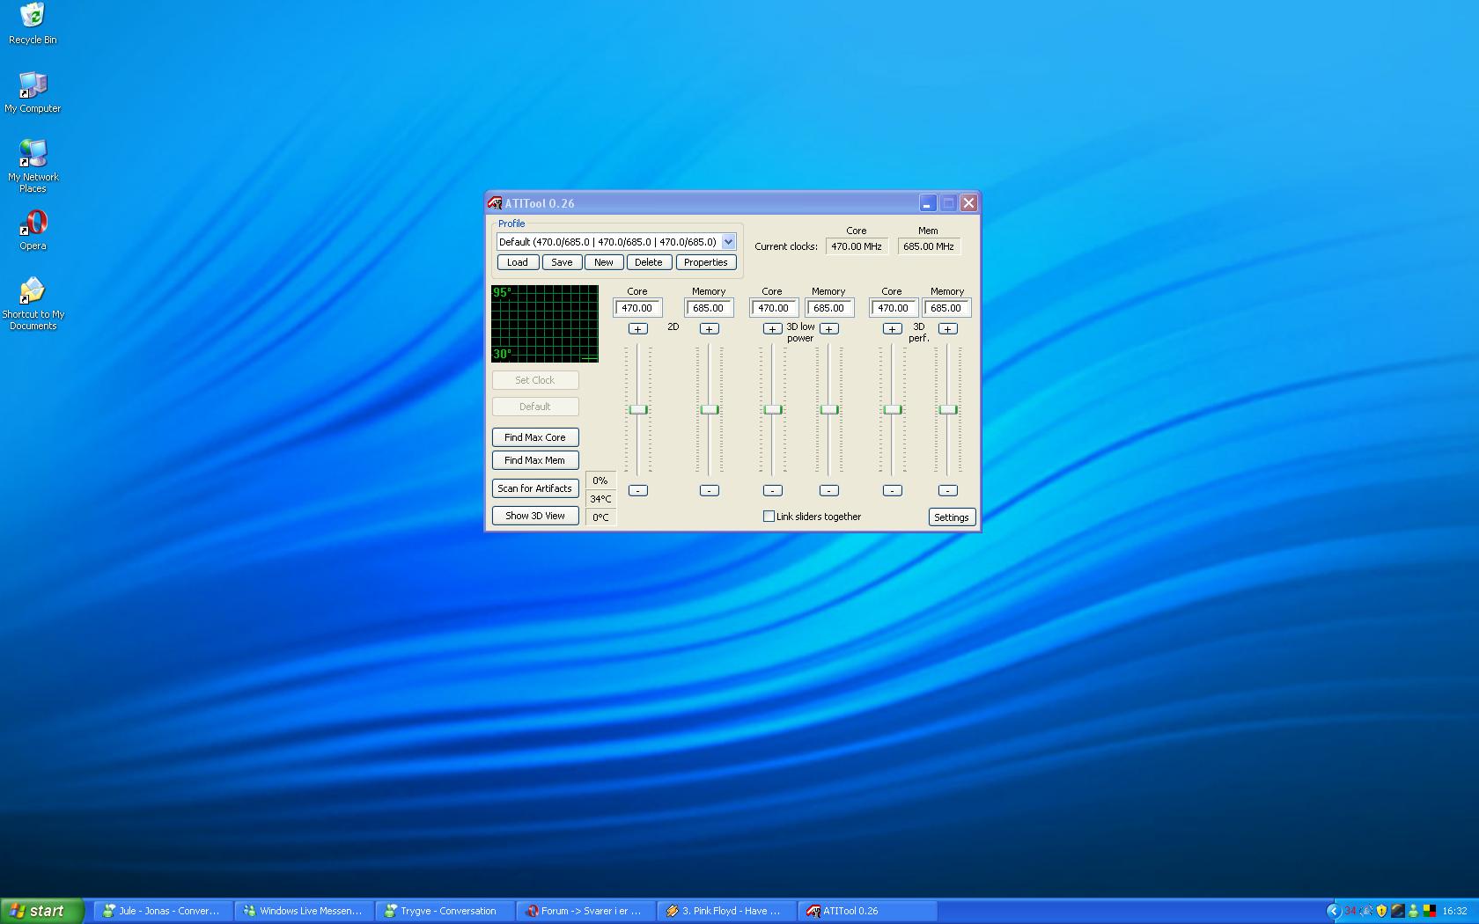Viewport: 1479px width, 924px height.
Task: Click the 2D Memory clock input field
Action: point(709,308)
